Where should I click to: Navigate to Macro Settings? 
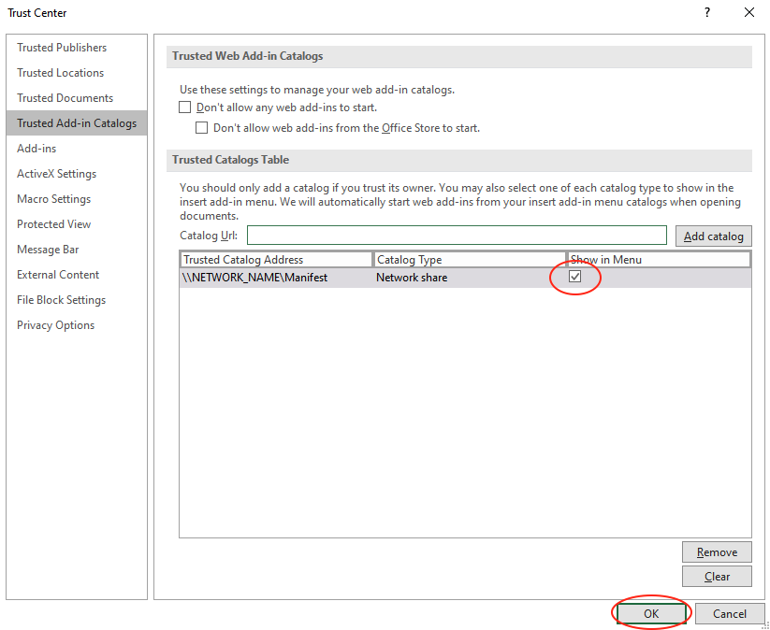pos(53,199)
